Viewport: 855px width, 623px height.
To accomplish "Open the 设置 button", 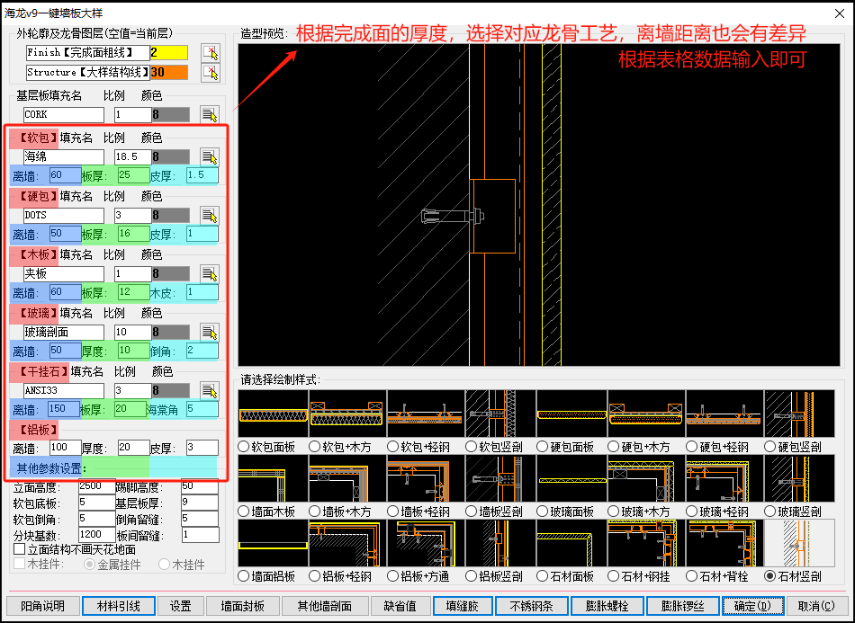I will click(181, 606).
